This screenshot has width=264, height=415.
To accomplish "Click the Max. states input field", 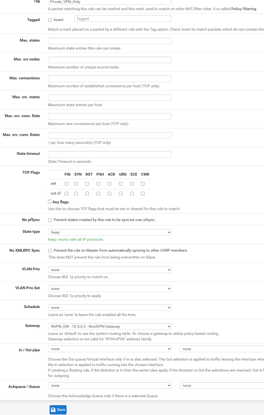I will tap(110, 41).
